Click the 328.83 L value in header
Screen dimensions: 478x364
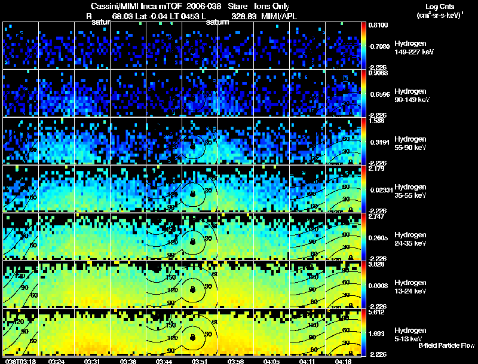(244, 17)
